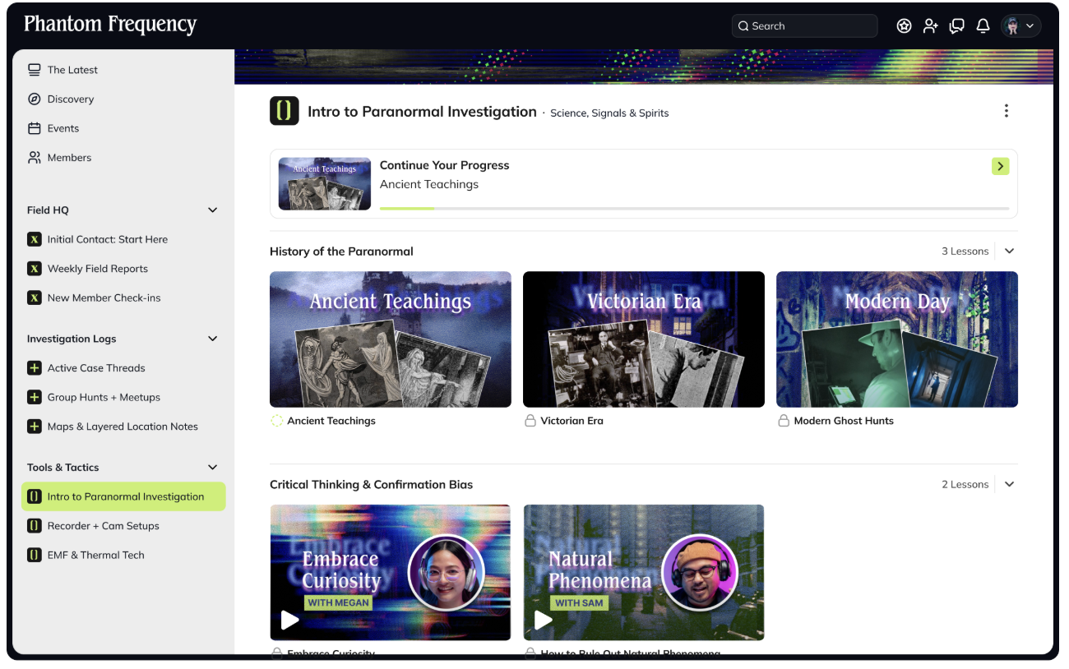Click the bracket icon beside EMF & Thermal Tech

[x=34, y=556]
